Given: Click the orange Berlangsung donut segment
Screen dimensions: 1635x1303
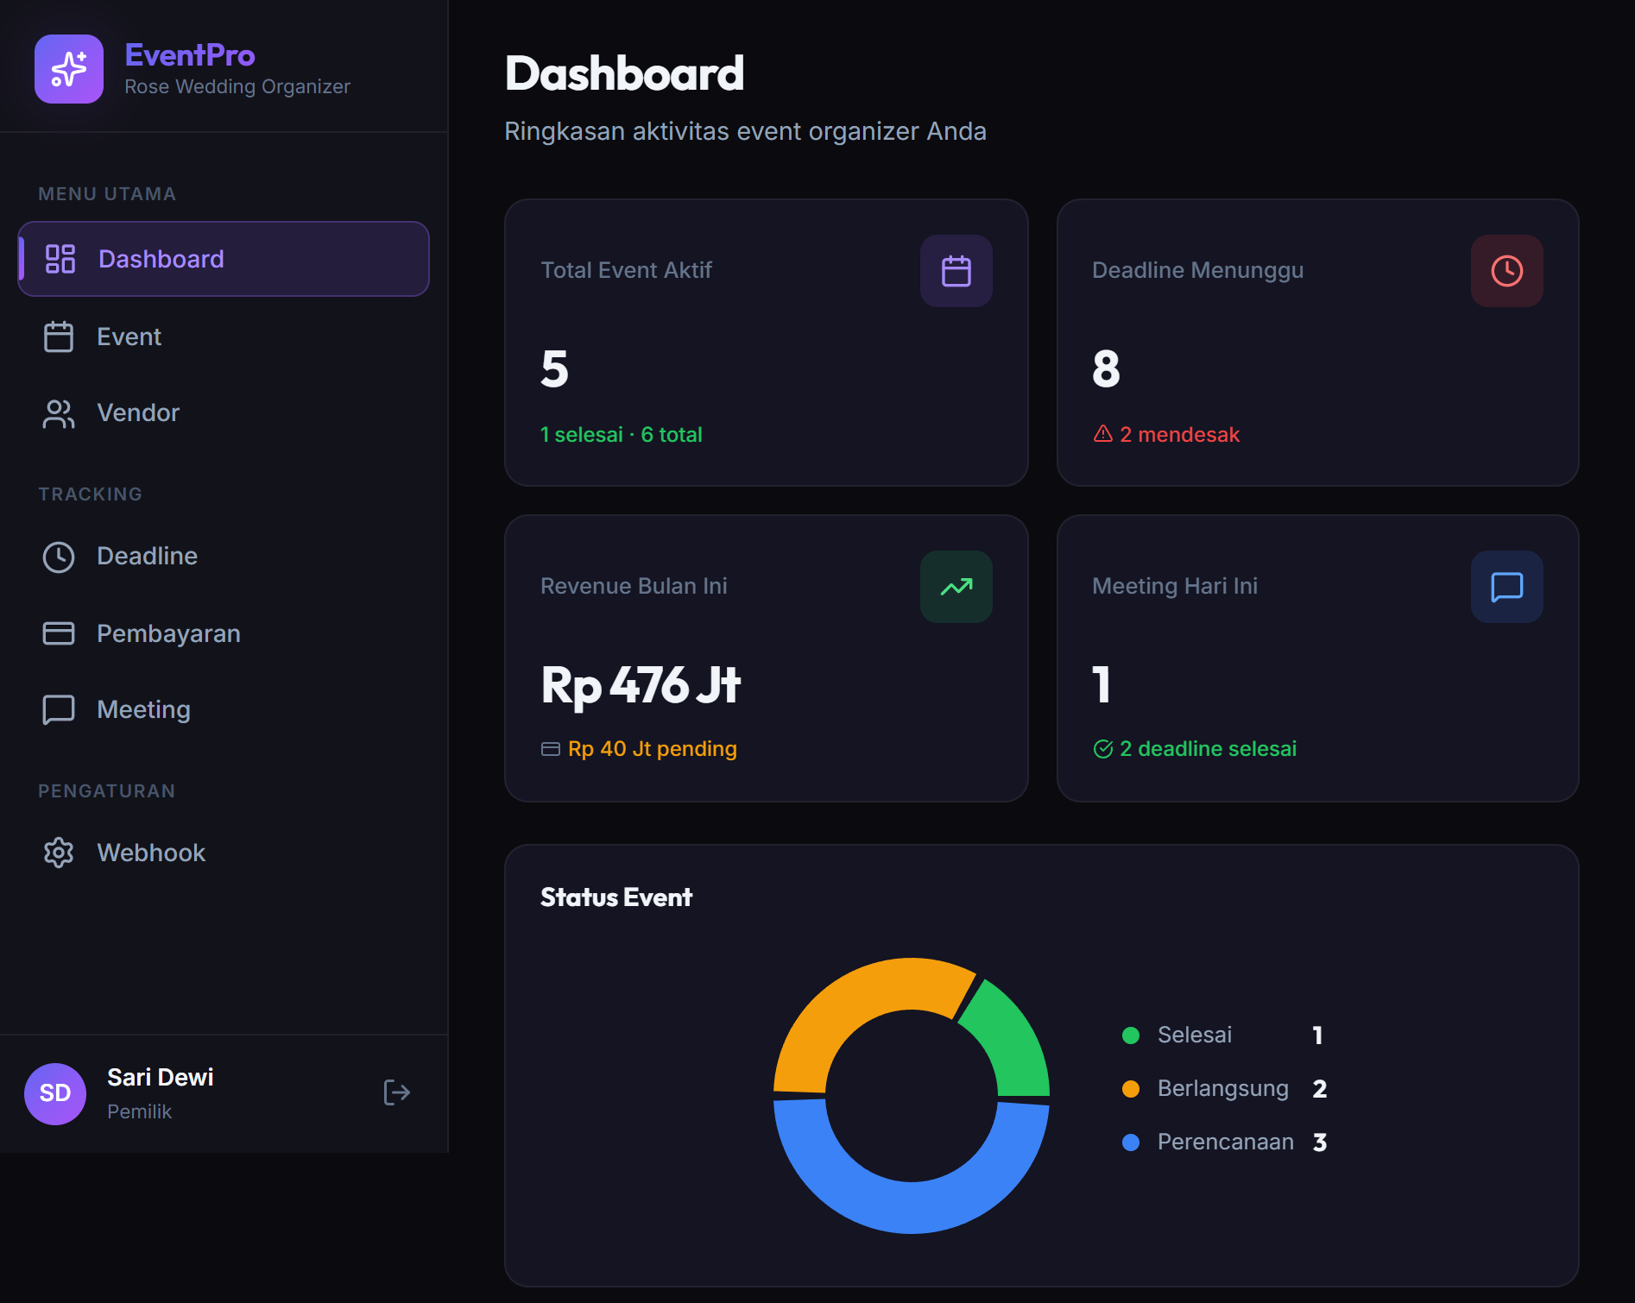Looking at the screenshot, I should [x=855, y=1001].
